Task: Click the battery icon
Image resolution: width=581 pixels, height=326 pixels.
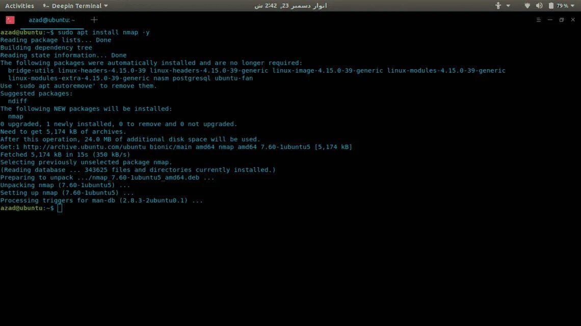Action: click(551, 6)
